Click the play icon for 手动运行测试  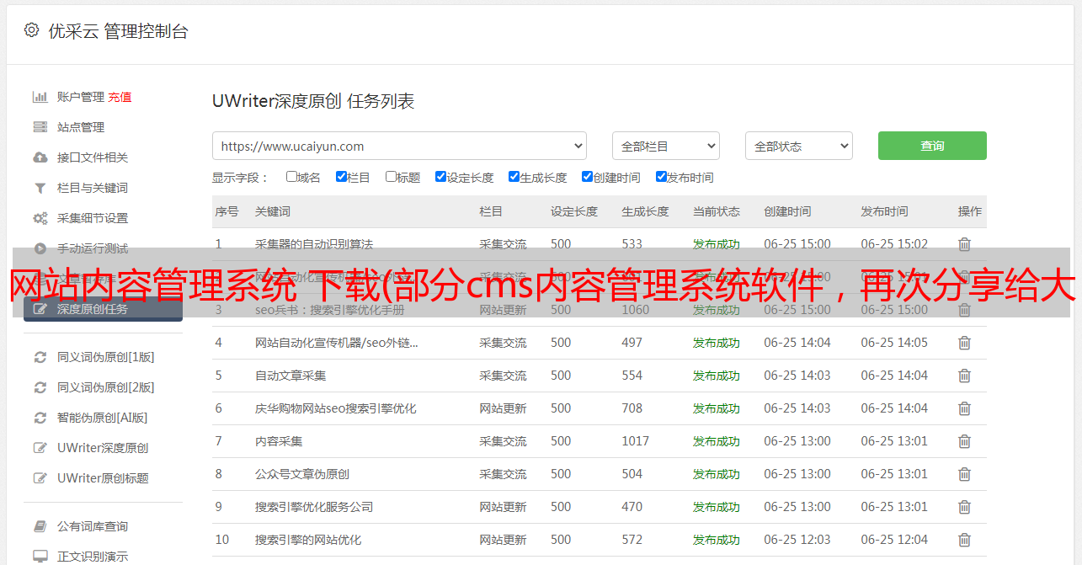(x=40, y=248)
